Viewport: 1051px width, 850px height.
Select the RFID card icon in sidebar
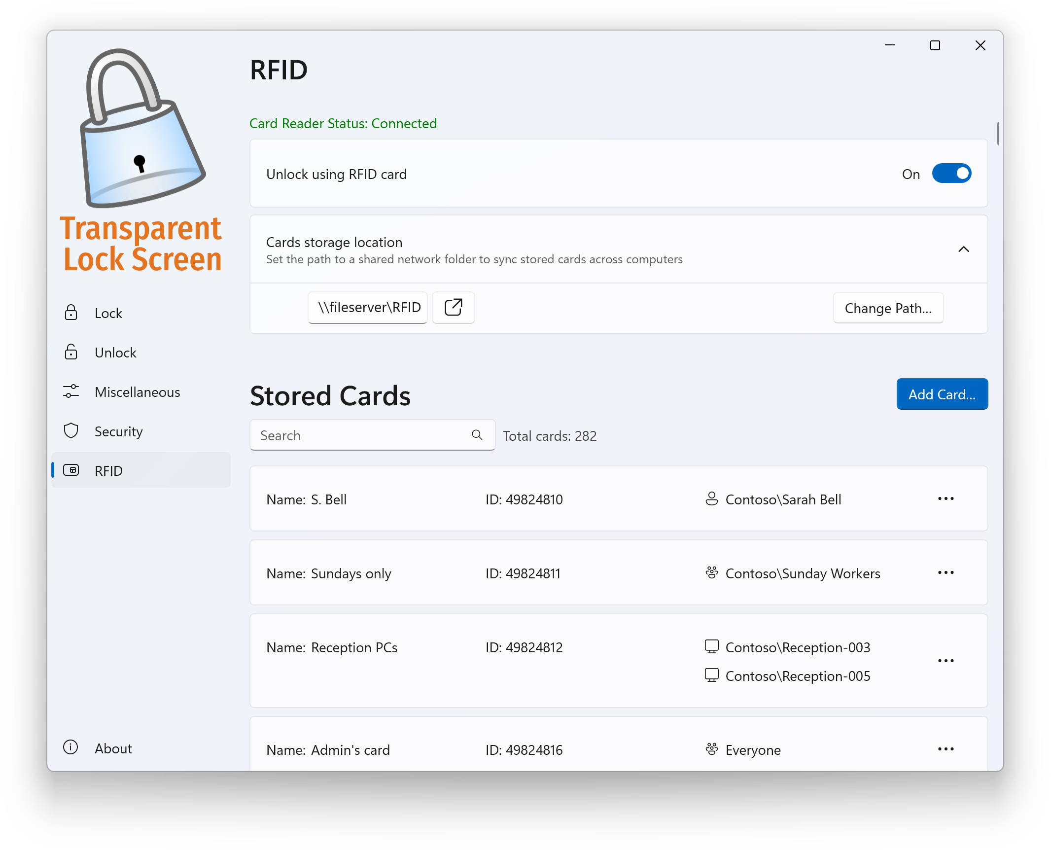tap(72, 470)
